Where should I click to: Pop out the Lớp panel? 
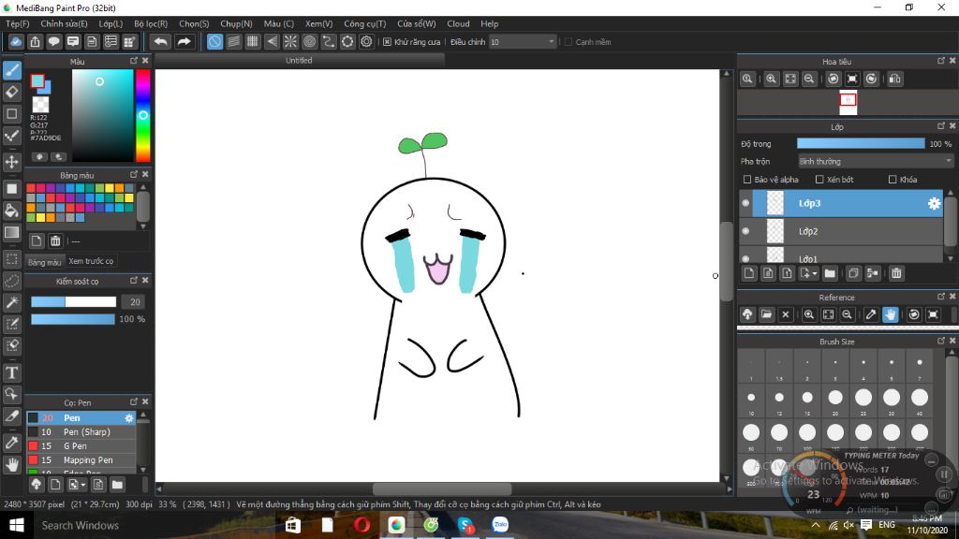click(940, 126)
